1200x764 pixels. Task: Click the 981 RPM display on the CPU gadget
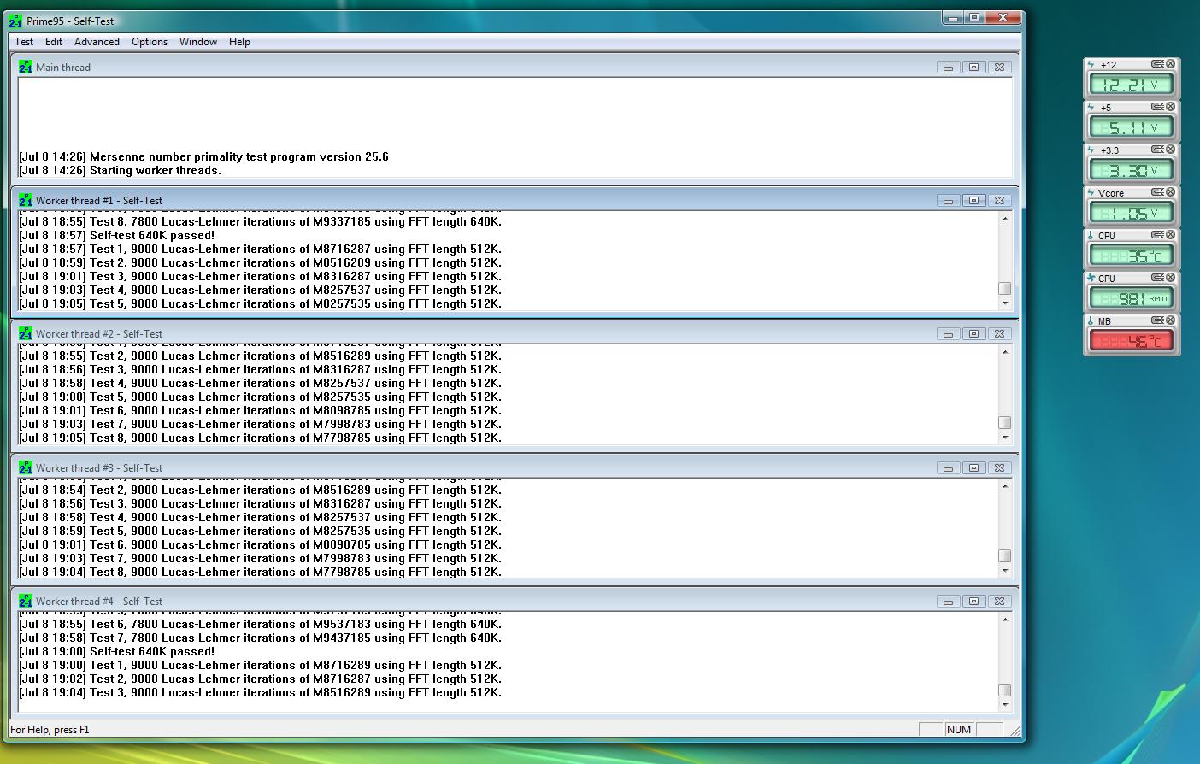(x=1132, y=298)
